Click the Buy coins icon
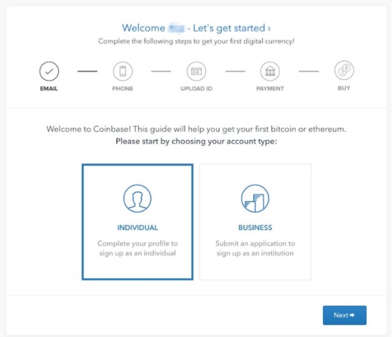The image size is (392, 337). [344, 70]
